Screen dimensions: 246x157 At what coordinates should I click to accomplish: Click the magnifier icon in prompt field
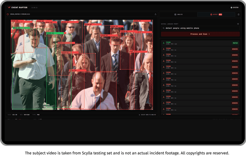click(x=164, y=28)
